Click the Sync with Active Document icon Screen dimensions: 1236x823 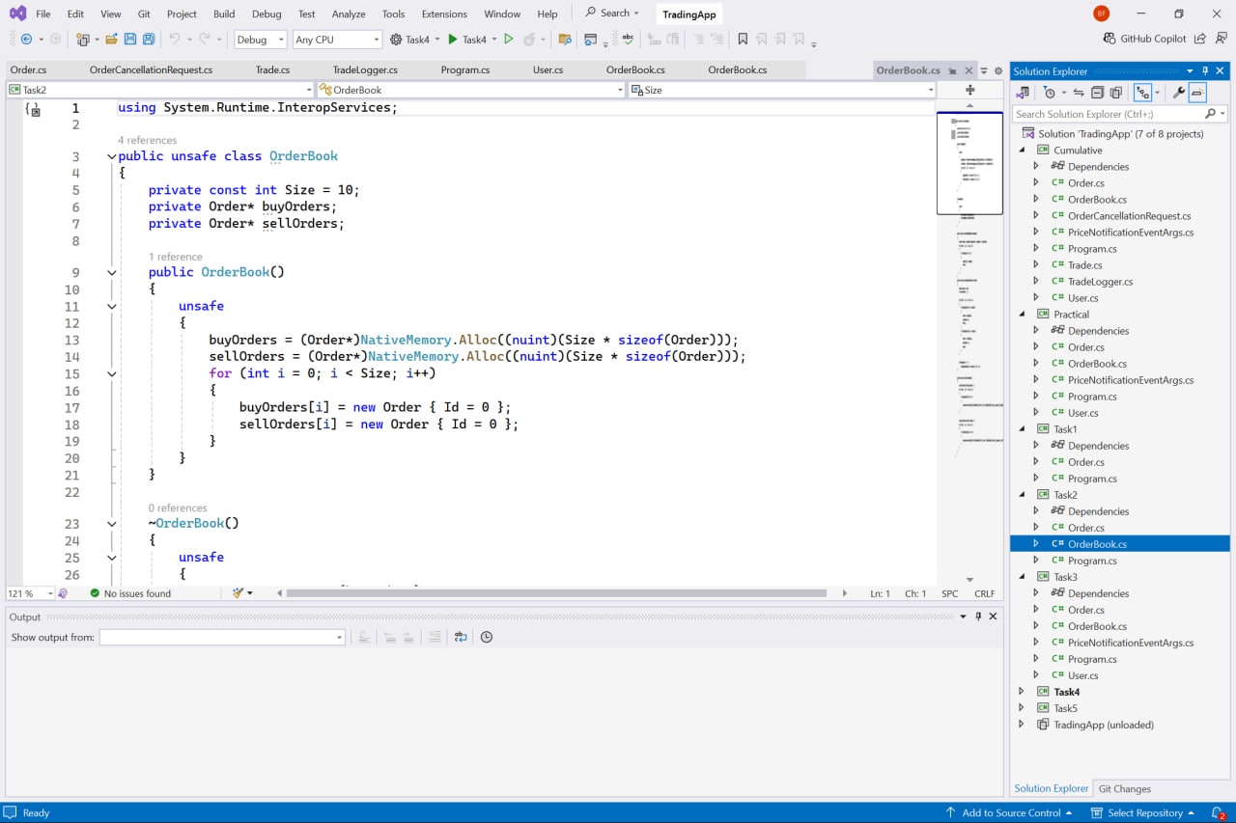click(1078, 93)
